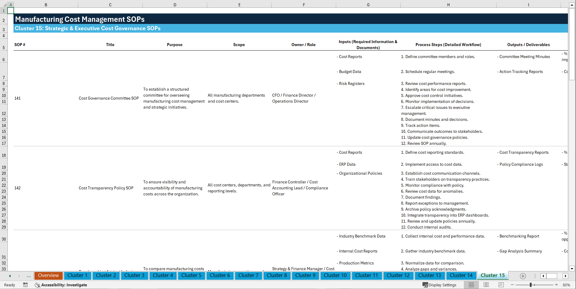Viewport: 576px width, 289px height.
Task: Open the 80% zoom level control
Action: pyautogui.click(x=566, y=285)
